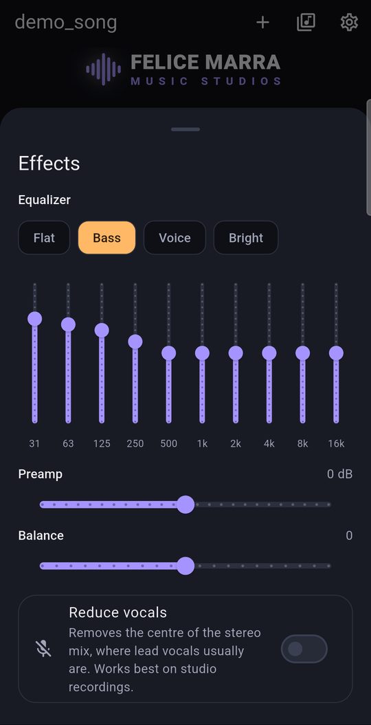
Task: Click the 1k band slider knob
Action: pyautogui.click(x=203, y=353)
